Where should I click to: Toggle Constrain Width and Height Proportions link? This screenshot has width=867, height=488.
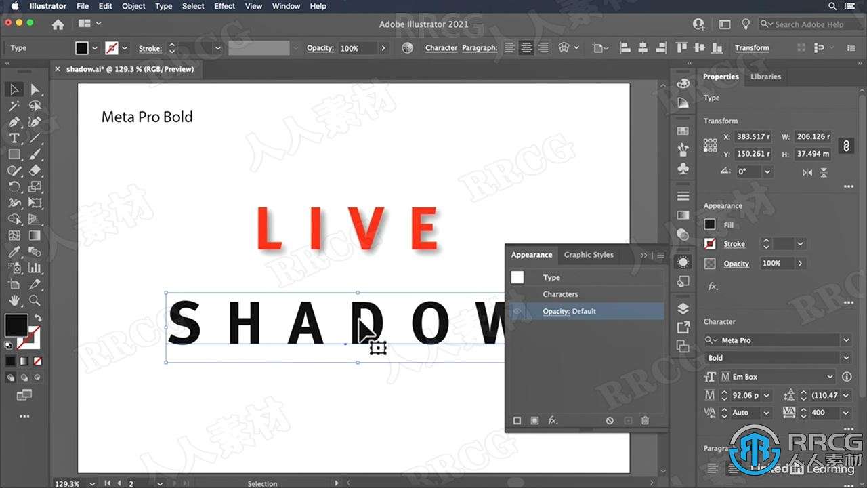click(x=845, y=146)
